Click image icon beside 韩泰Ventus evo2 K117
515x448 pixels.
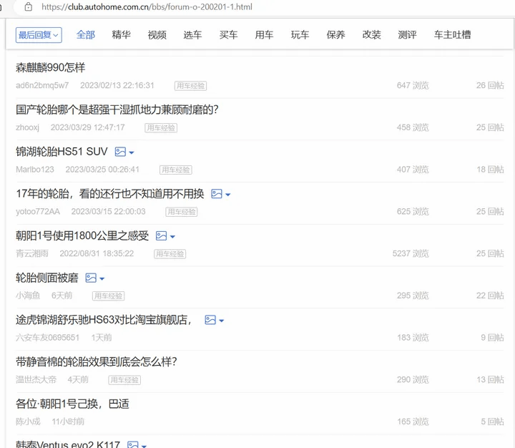click(x=133, y=444)
